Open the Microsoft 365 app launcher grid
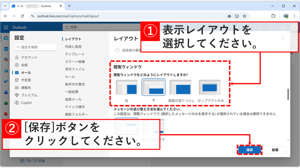The image size is (300, 168). pyautogui.click(x=5, y=27)
